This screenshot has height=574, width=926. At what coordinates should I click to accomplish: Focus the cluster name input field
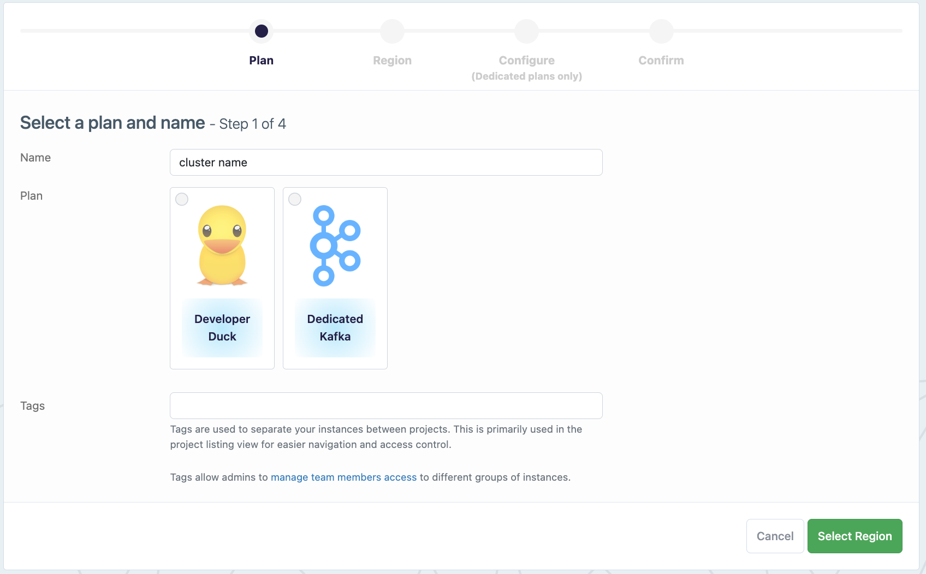tap(386, 163)
